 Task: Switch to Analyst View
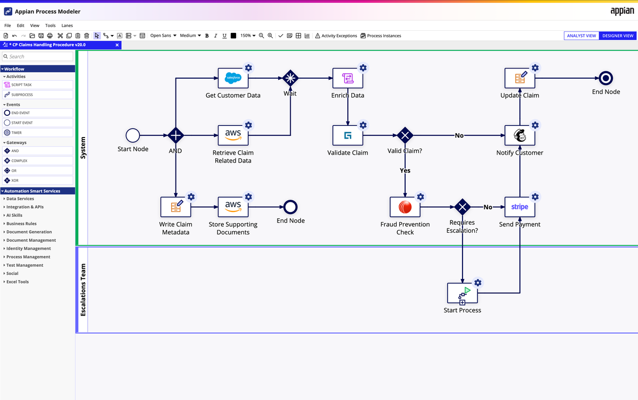click(x=582, y=36)
